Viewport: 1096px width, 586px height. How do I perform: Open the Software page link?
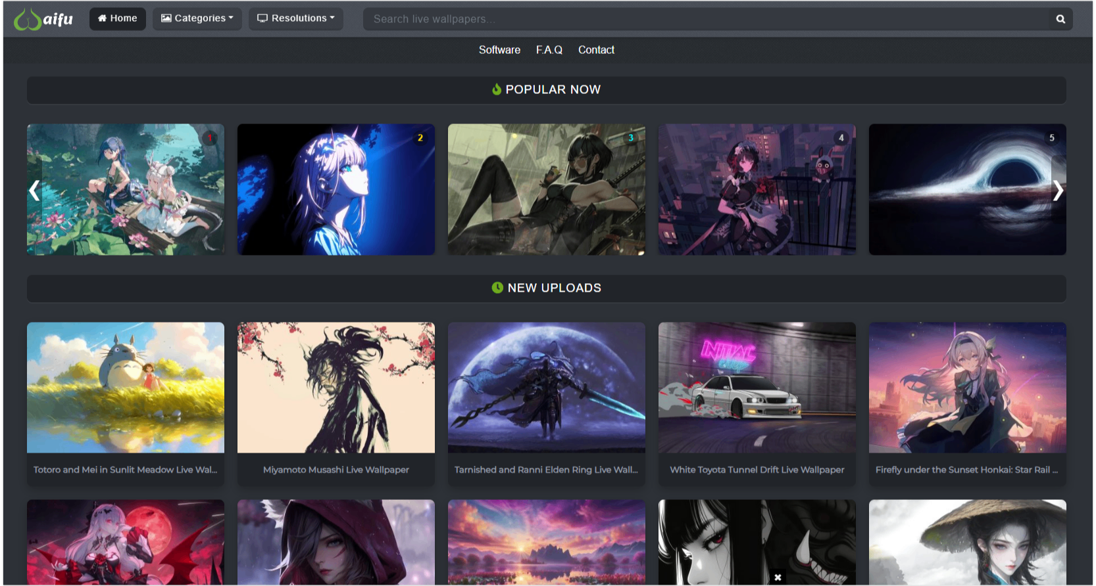click(x=499, y=50)
